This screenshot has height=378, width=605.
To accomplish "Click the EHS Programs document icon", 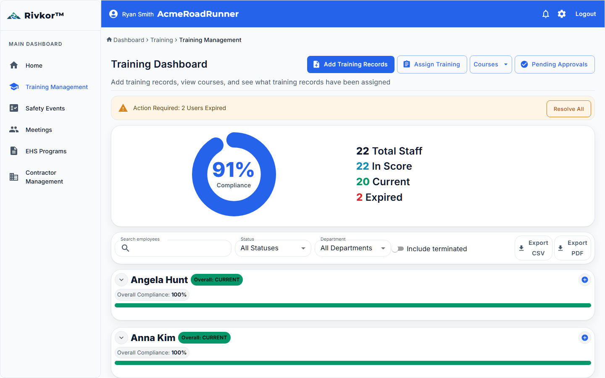I will pyautogui.click(x=14, y=151).
